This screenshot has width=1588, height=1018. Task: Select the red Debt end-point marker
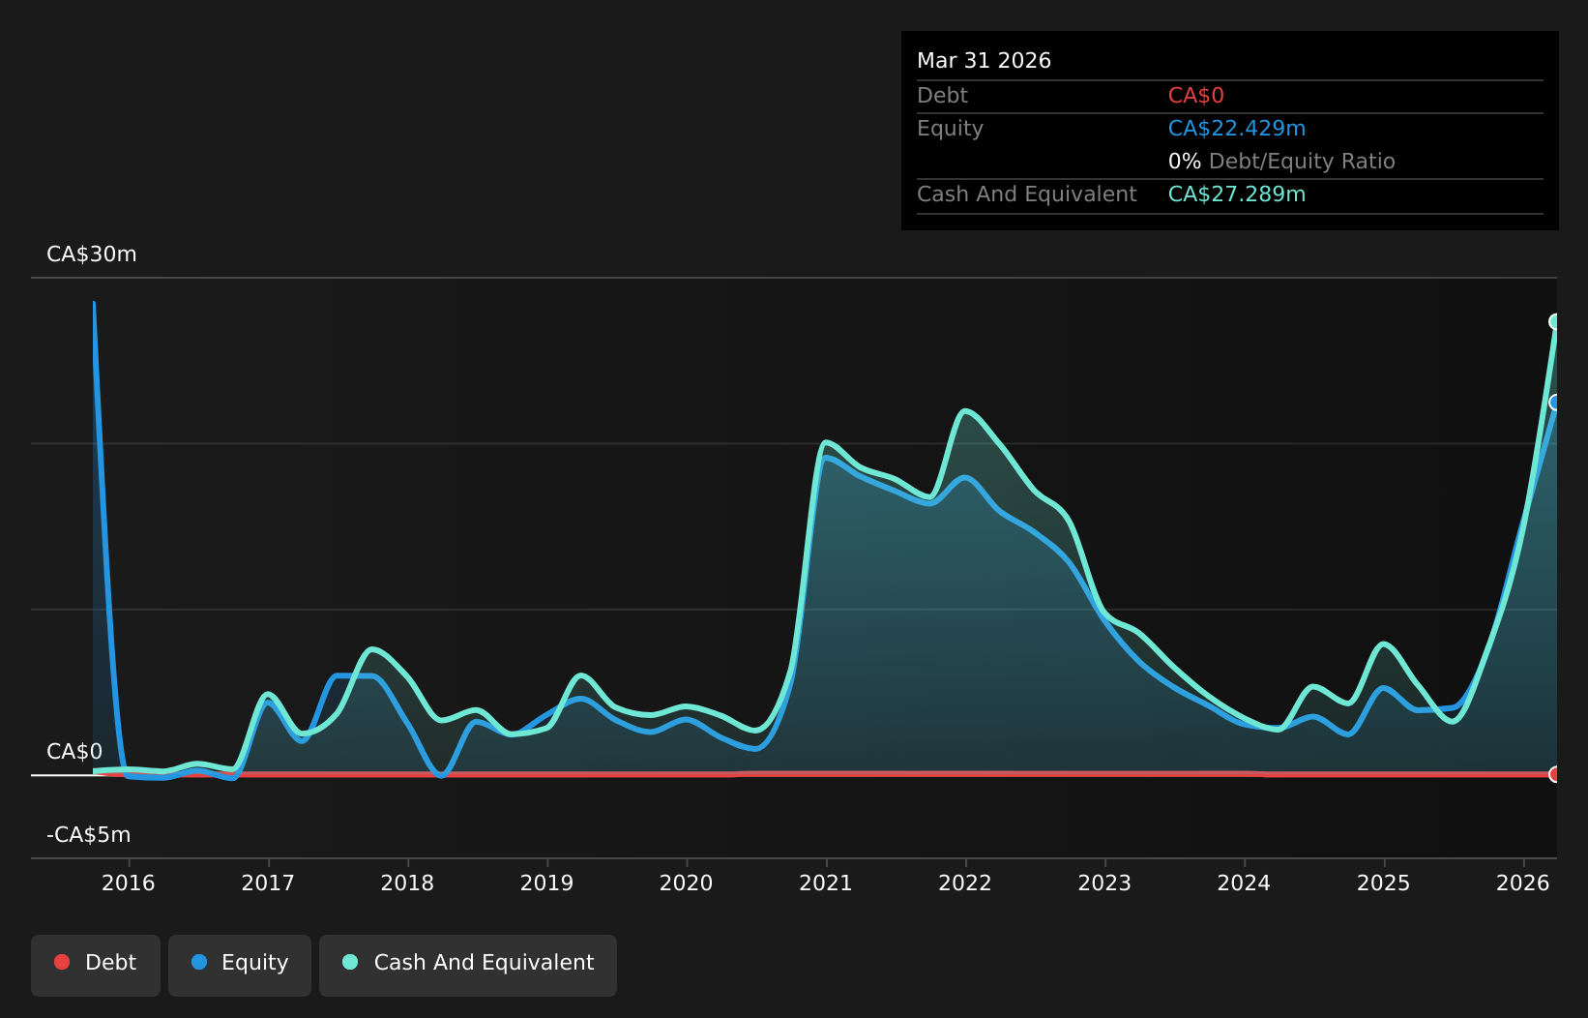1555,774
